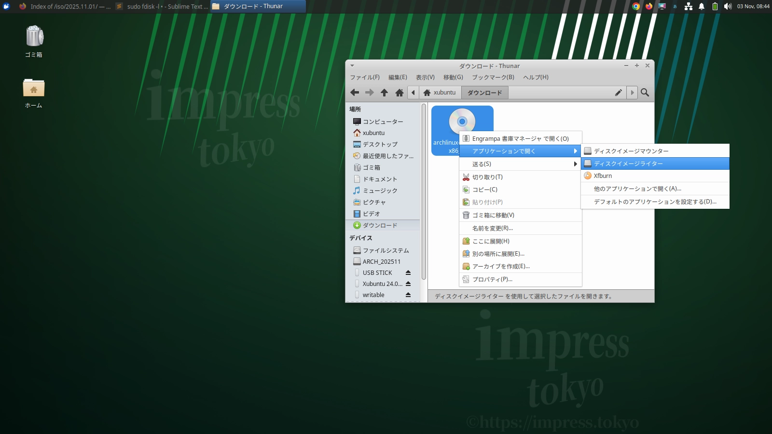Select 名前を変更(R)... to rename
The image size is (772, 434).
click(520, 228)
